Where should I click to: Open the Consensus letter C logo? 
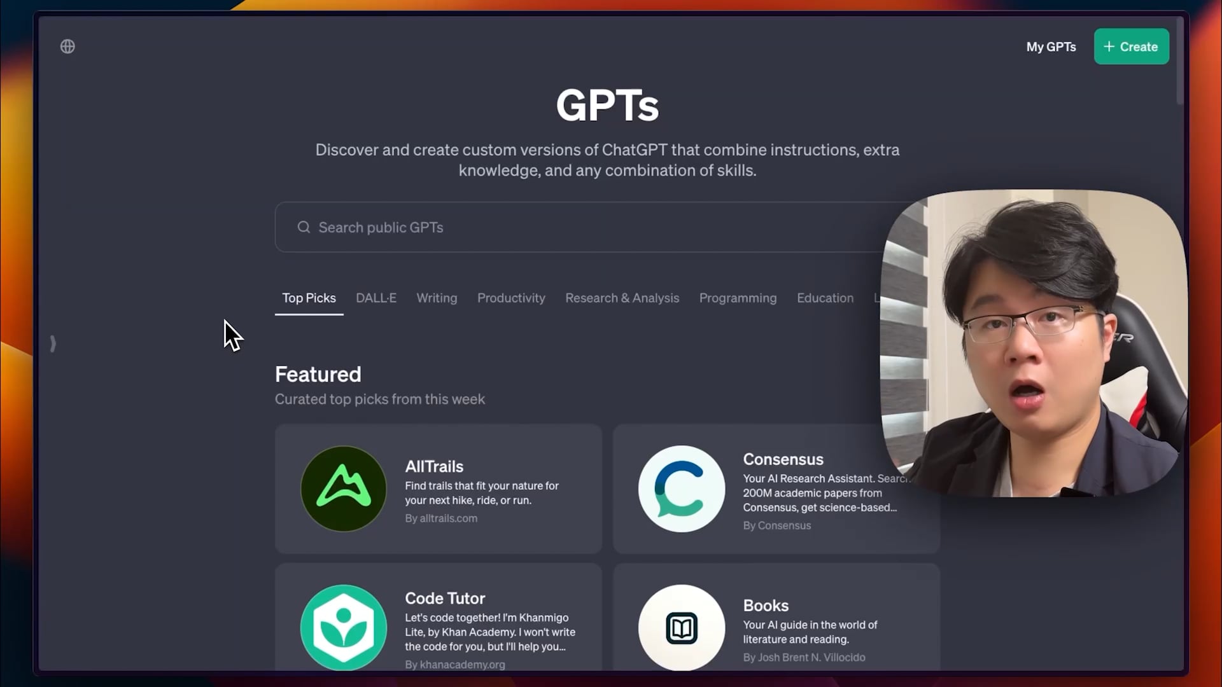(682, 489)
